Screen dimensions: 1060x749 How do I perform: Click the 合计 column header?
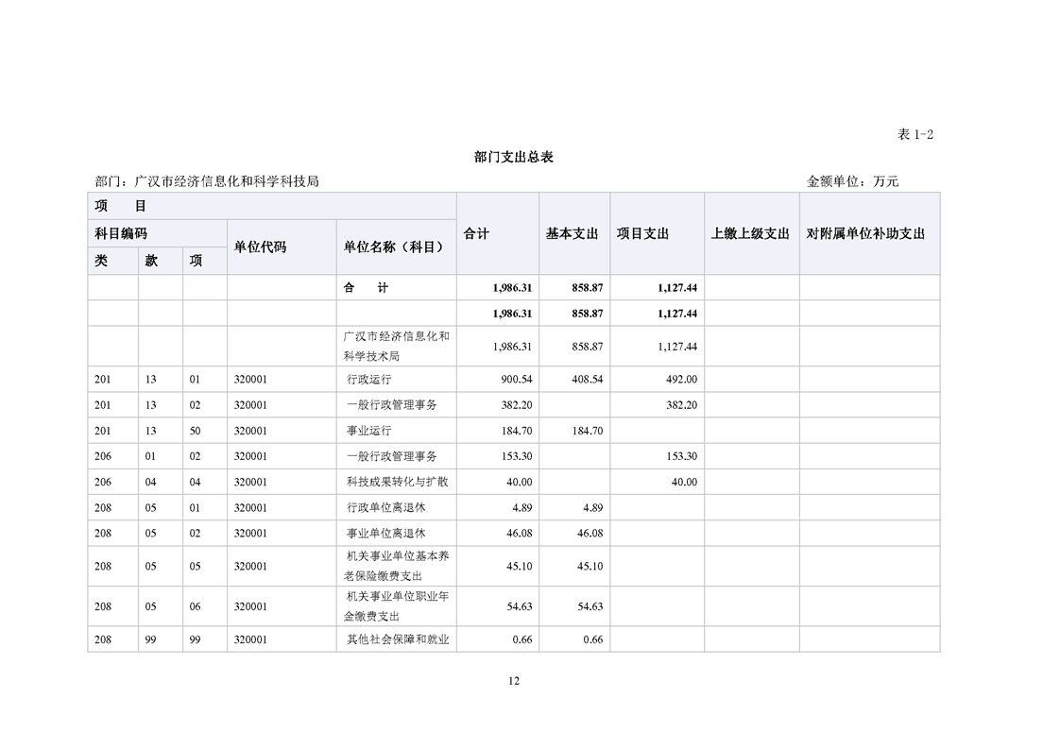pyautogui.click(x=498, y=233)
